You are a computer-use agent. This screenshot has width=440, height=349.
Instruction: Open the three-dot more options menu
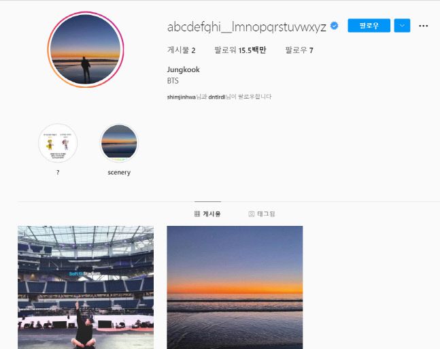pyautogui.click(x=423, y=26)
